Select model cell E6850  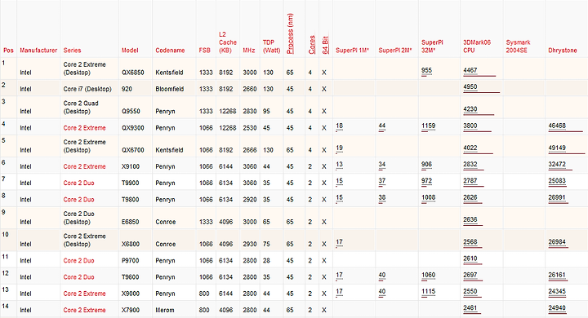(130, 222)
